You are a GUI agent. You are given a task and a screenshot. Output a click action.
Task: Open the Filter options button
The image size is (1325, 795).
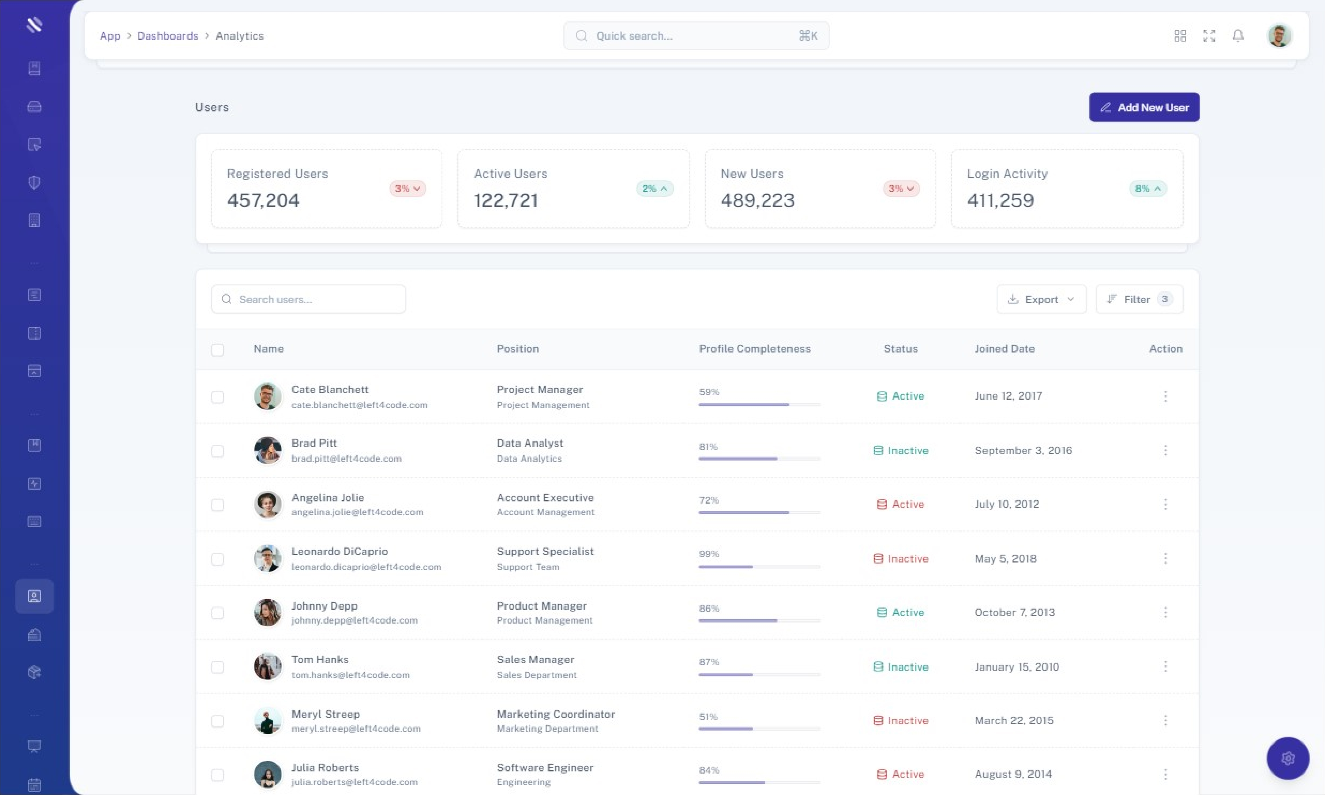tap(1139, 299)
